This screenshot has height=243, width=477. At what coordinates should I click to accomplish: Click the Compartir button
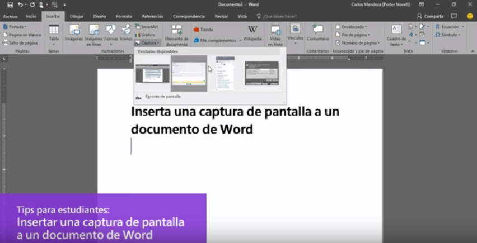[430, 16]
